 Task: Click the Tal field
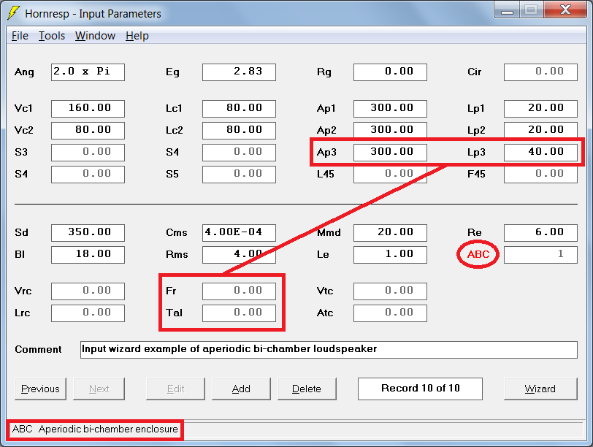point(239,313)
